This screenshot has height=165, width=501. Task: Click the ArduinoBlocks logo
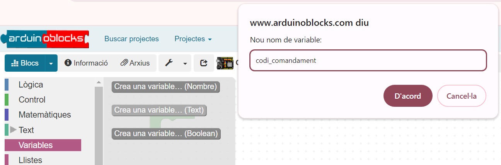click(x=45, y=39)
